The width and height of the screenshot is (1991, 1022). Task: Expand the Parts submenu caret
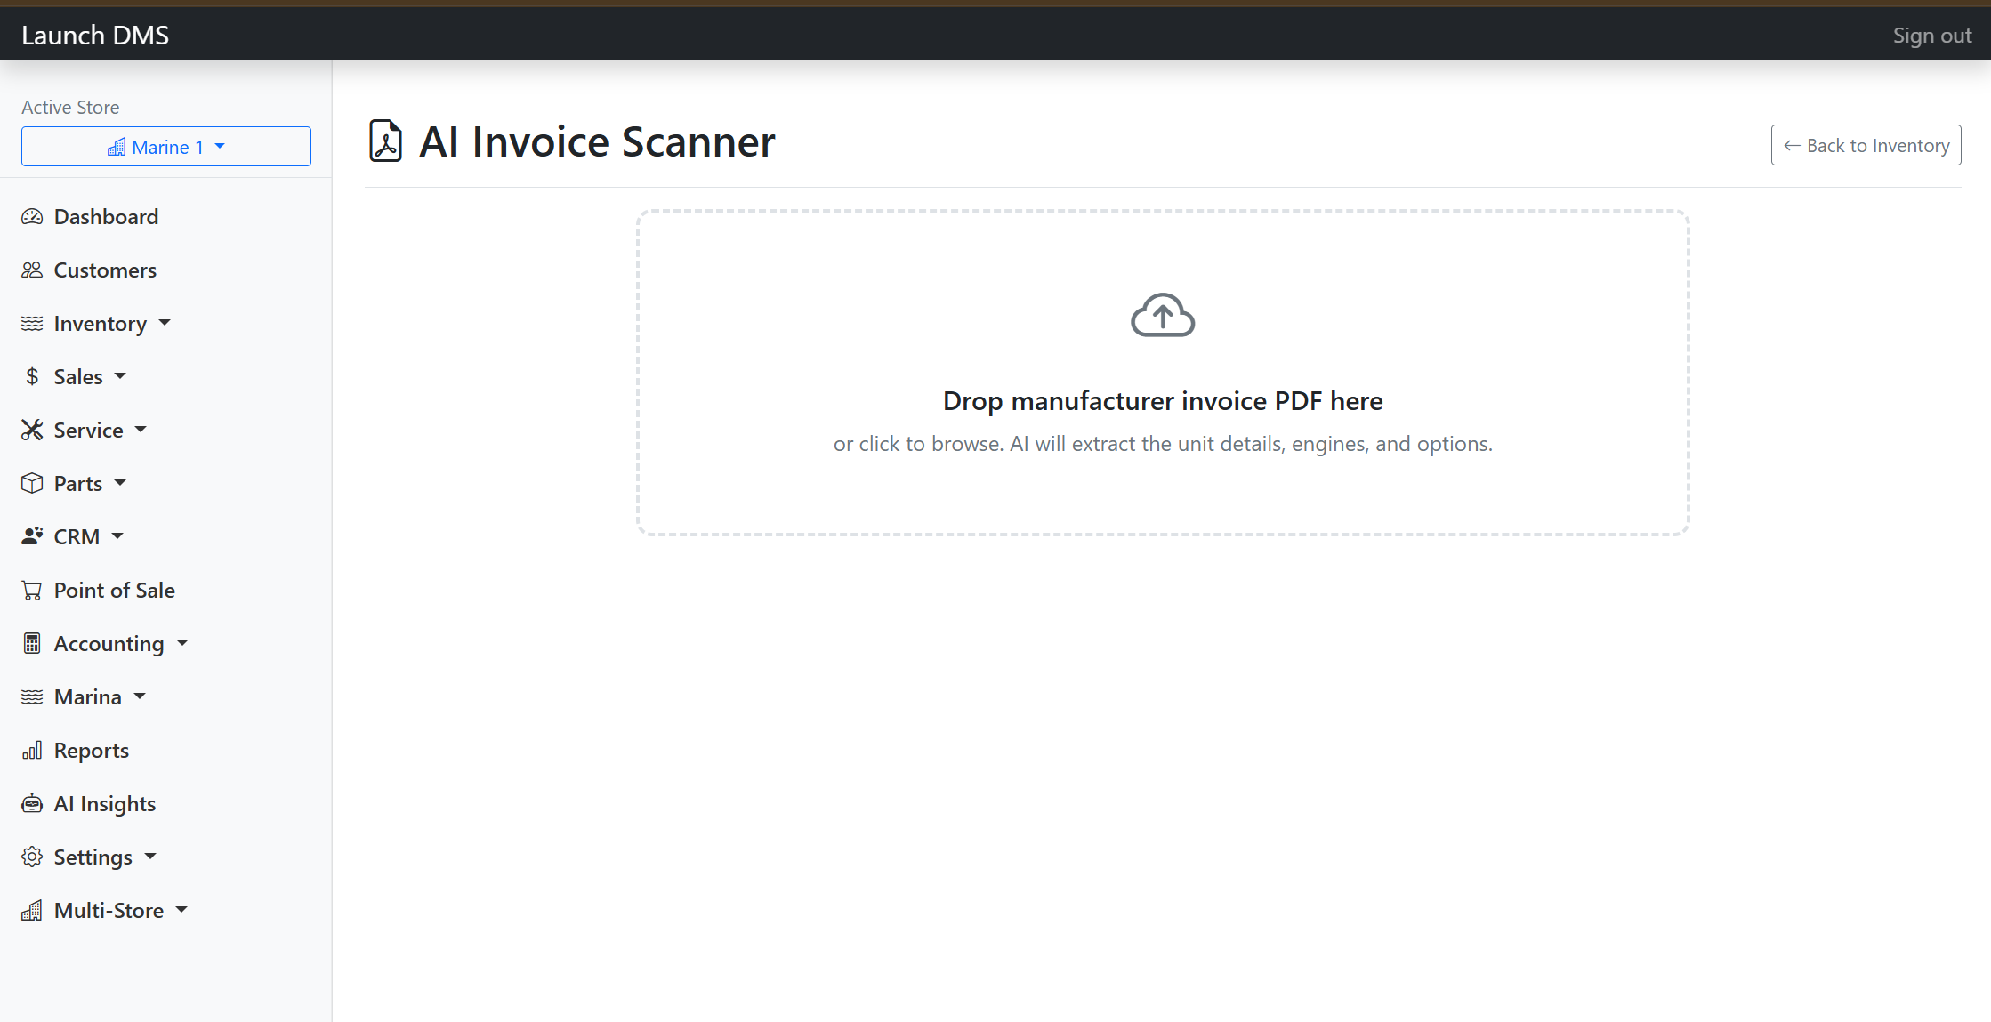tap(120, 483)
